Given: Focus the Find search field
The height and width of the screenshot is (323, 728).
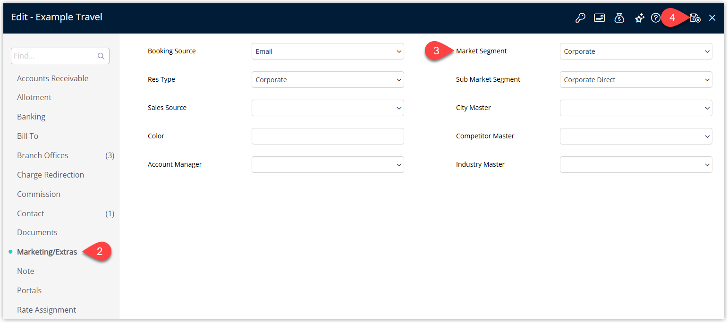Looking at the screenshot, I should (60, 56).
